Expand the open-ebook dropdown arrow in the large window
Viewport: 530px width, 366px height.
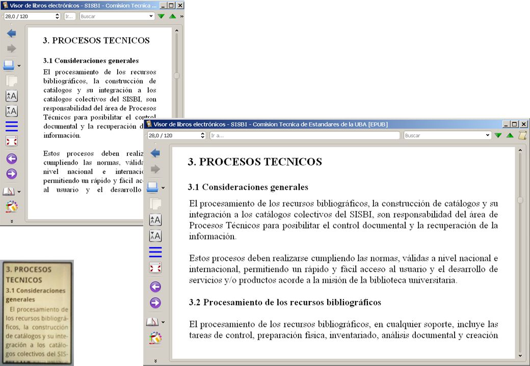click(x=163, y=188)
